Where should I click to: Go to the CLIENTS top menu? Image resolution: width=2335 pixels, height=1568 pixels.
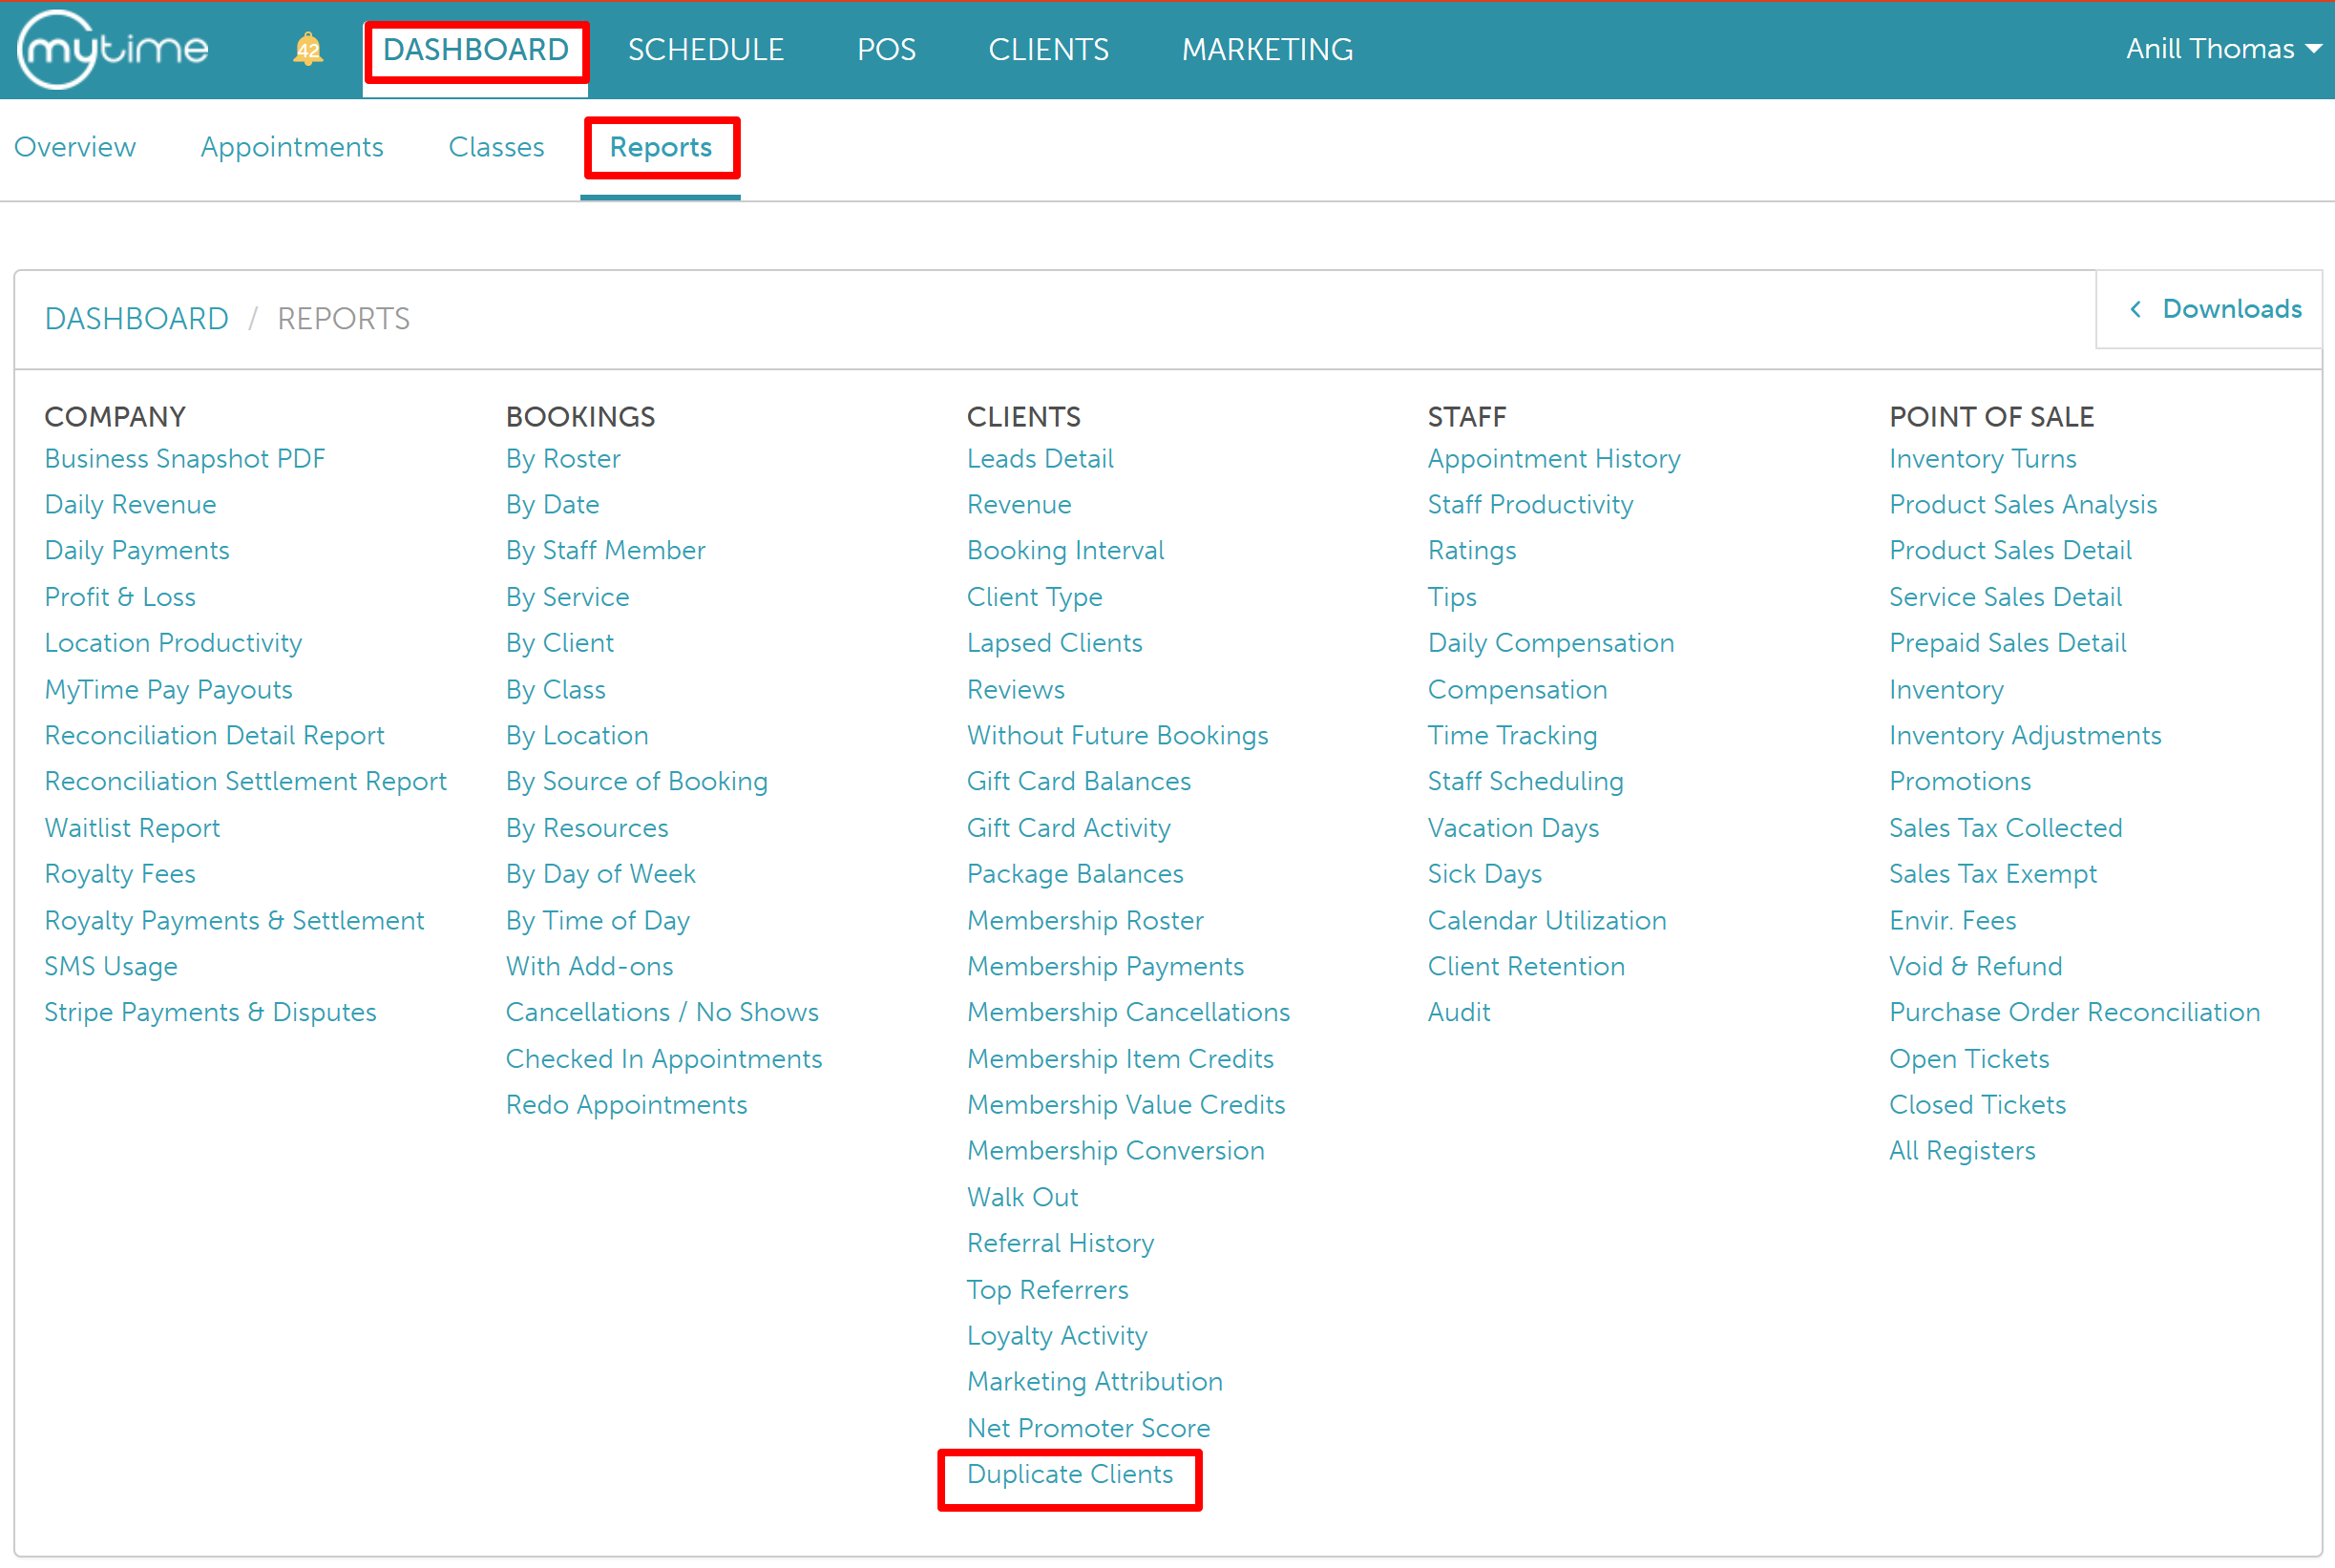pos(1048,49)
